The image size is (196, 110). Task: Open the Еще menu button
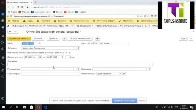pos(183,38)
